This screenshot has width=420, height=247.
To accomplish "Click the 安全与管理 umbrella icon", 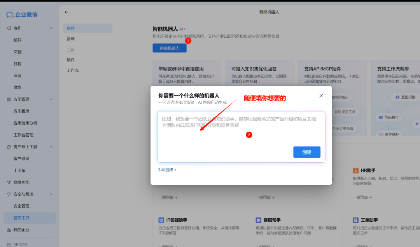I will pos(9,194).
